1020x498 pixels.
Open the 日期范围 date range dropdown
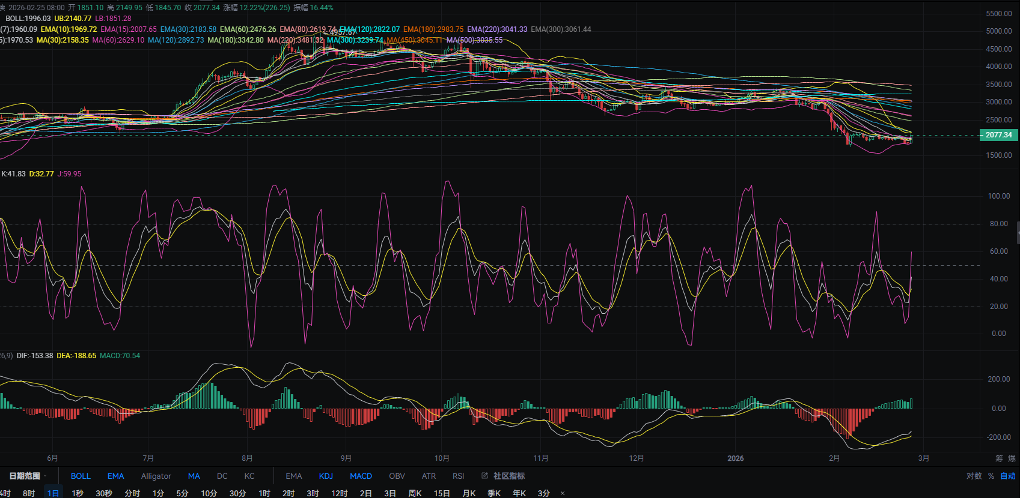[x=27, y=476]
